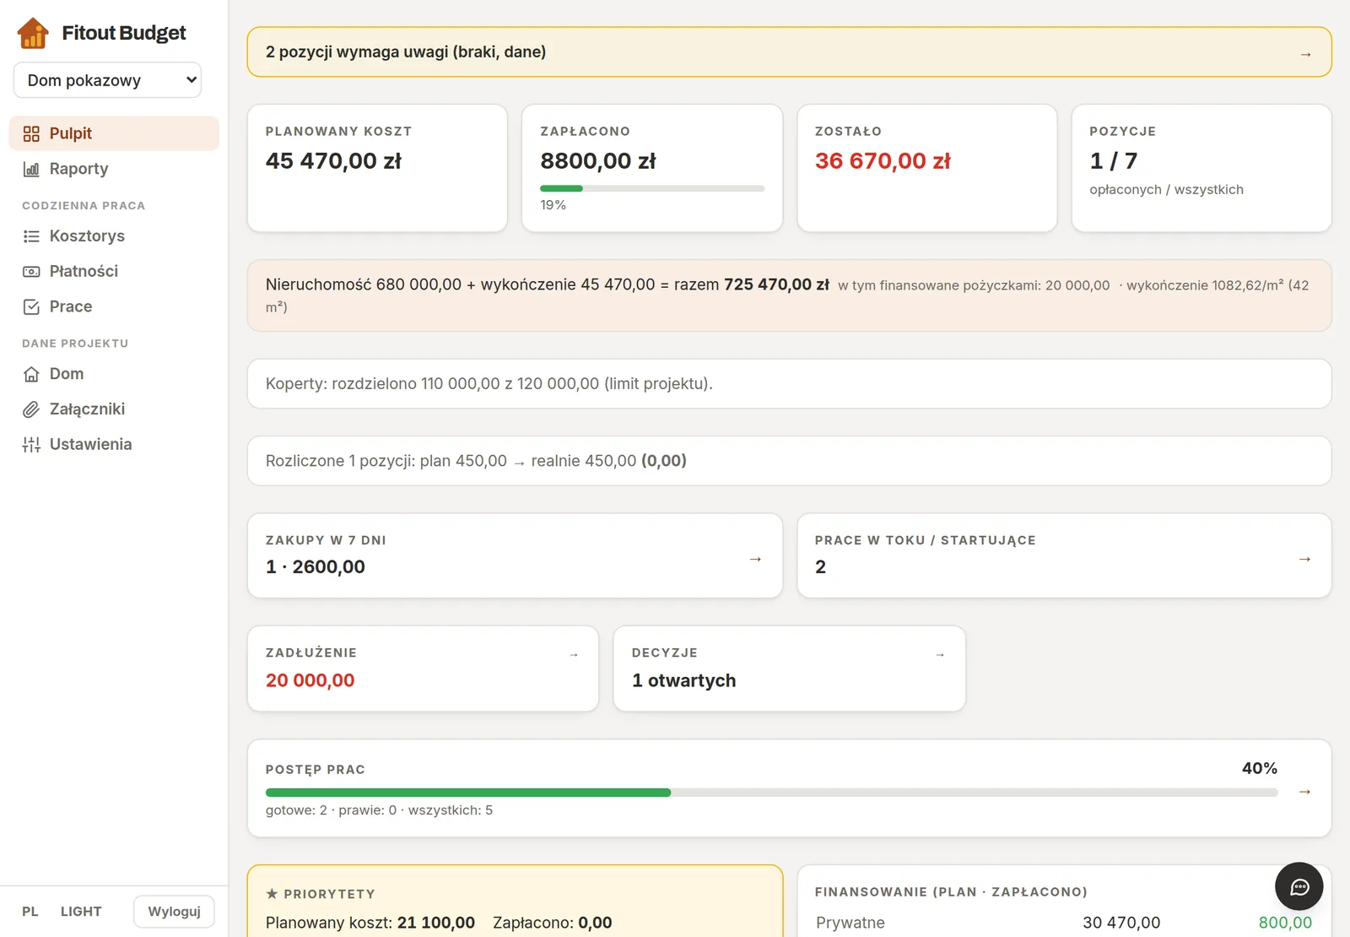Open the Decyzje '1 otwartych' card
This screenshot has width=1350, height=937.
tap(789, 669)
